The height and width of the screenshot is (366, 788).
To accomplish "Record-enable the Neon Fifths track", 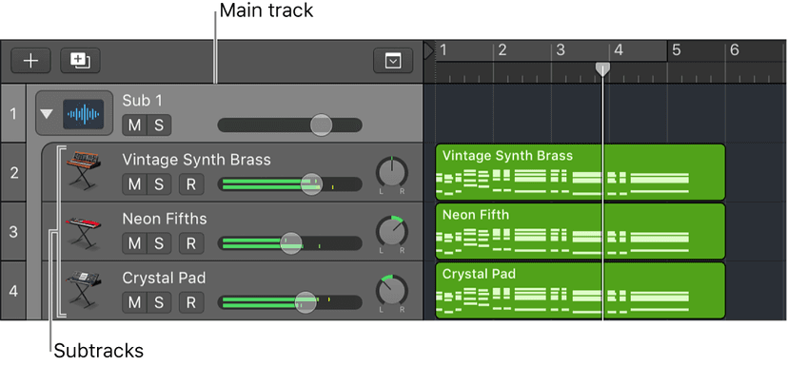I will (191, 243).
